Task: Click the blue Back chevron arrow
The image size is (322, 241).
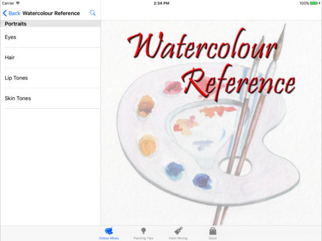Action: (5, 13)
